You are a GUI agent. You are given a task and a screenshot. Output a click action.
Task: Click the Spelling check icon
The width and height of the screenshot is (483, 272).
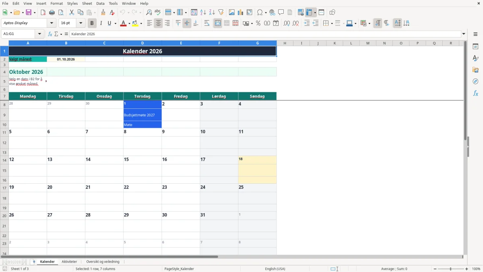click(158, 12)
